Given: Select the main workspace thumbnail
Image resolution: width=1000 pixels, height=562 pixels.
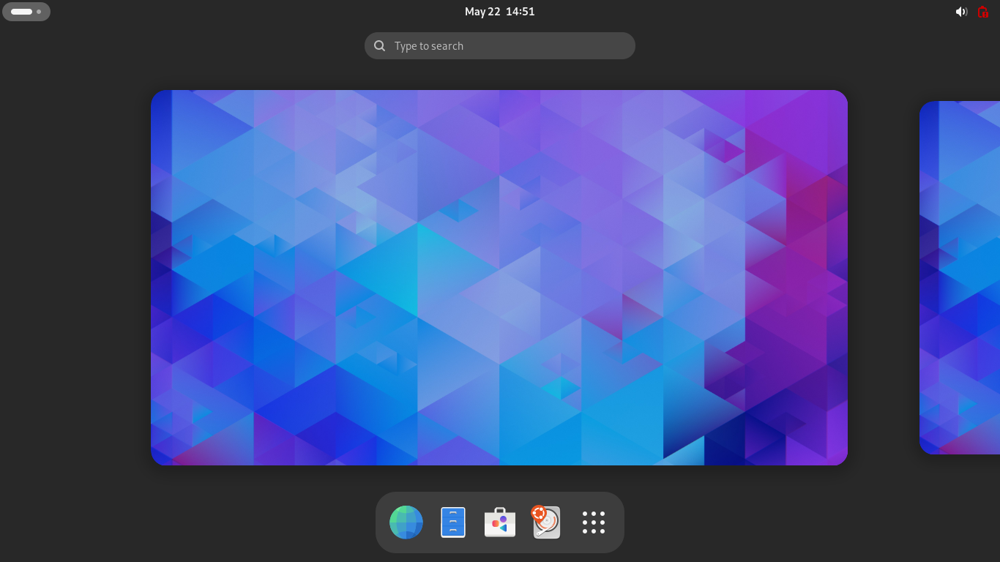Looking at the screenshot, I should (x=499, y=277).
